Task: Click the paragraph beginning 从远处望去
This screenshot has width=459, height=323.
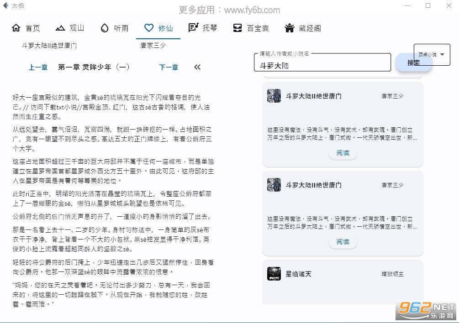Action: (x=112, y=139)
